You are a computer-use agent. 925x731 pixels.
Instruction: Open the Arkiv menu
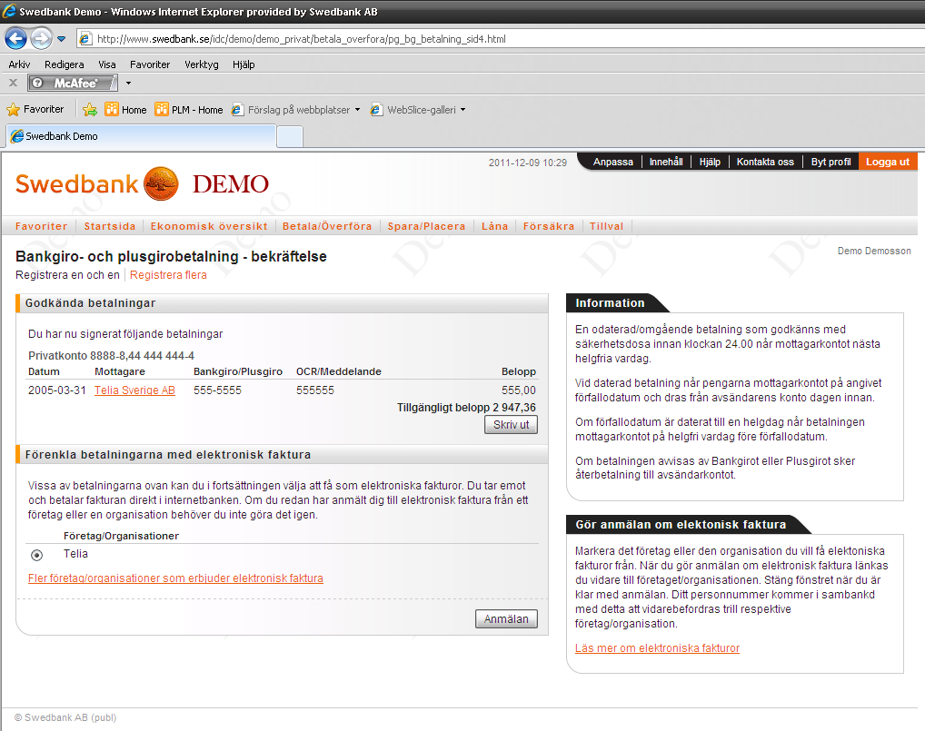19,64
